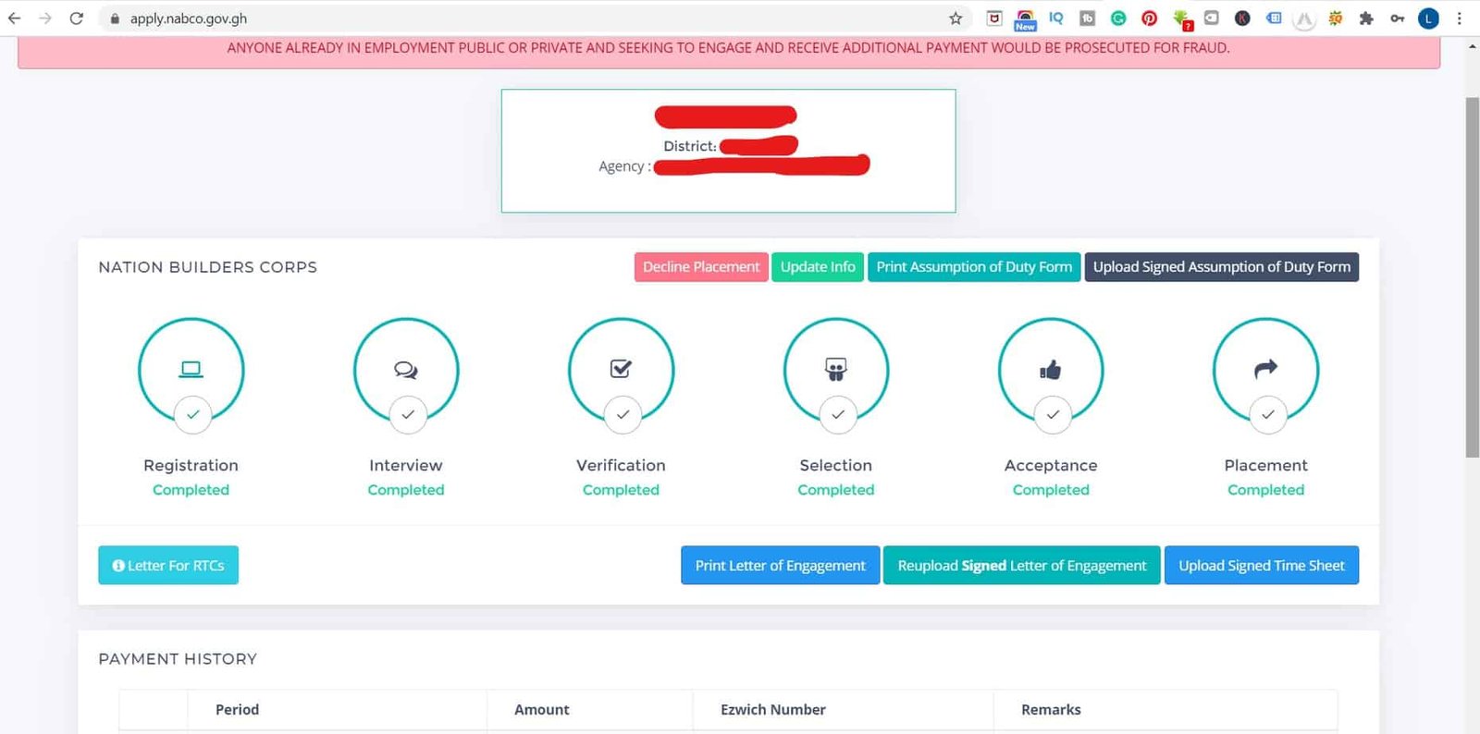Click the Registration laptop icon
This screenshot has height=734, width=1480.
coord(191,370)
